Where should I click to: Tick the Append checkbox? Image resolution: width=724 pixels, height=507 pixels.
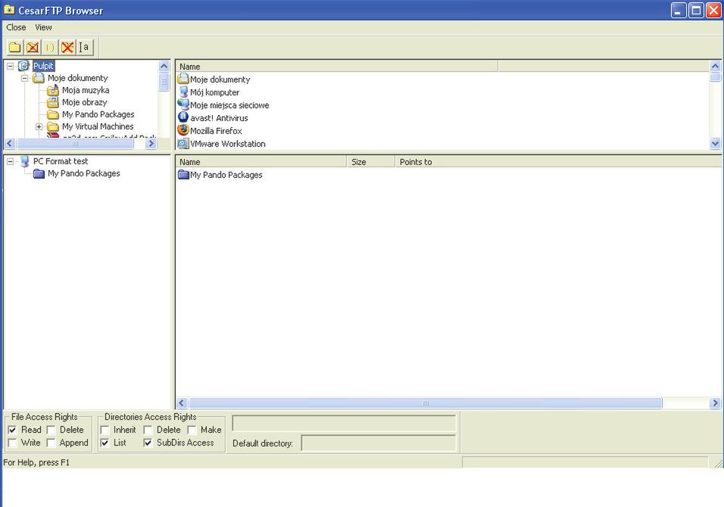51,443
